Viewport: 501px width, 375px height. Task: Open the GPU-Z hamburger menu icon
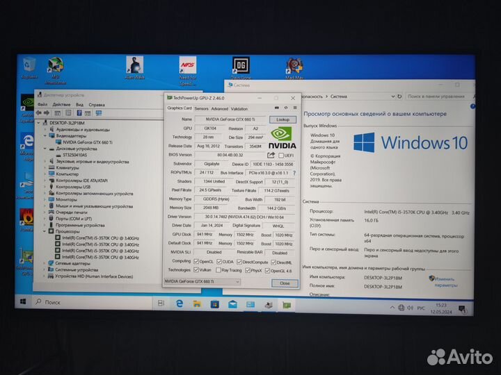[x=295, y=108]
